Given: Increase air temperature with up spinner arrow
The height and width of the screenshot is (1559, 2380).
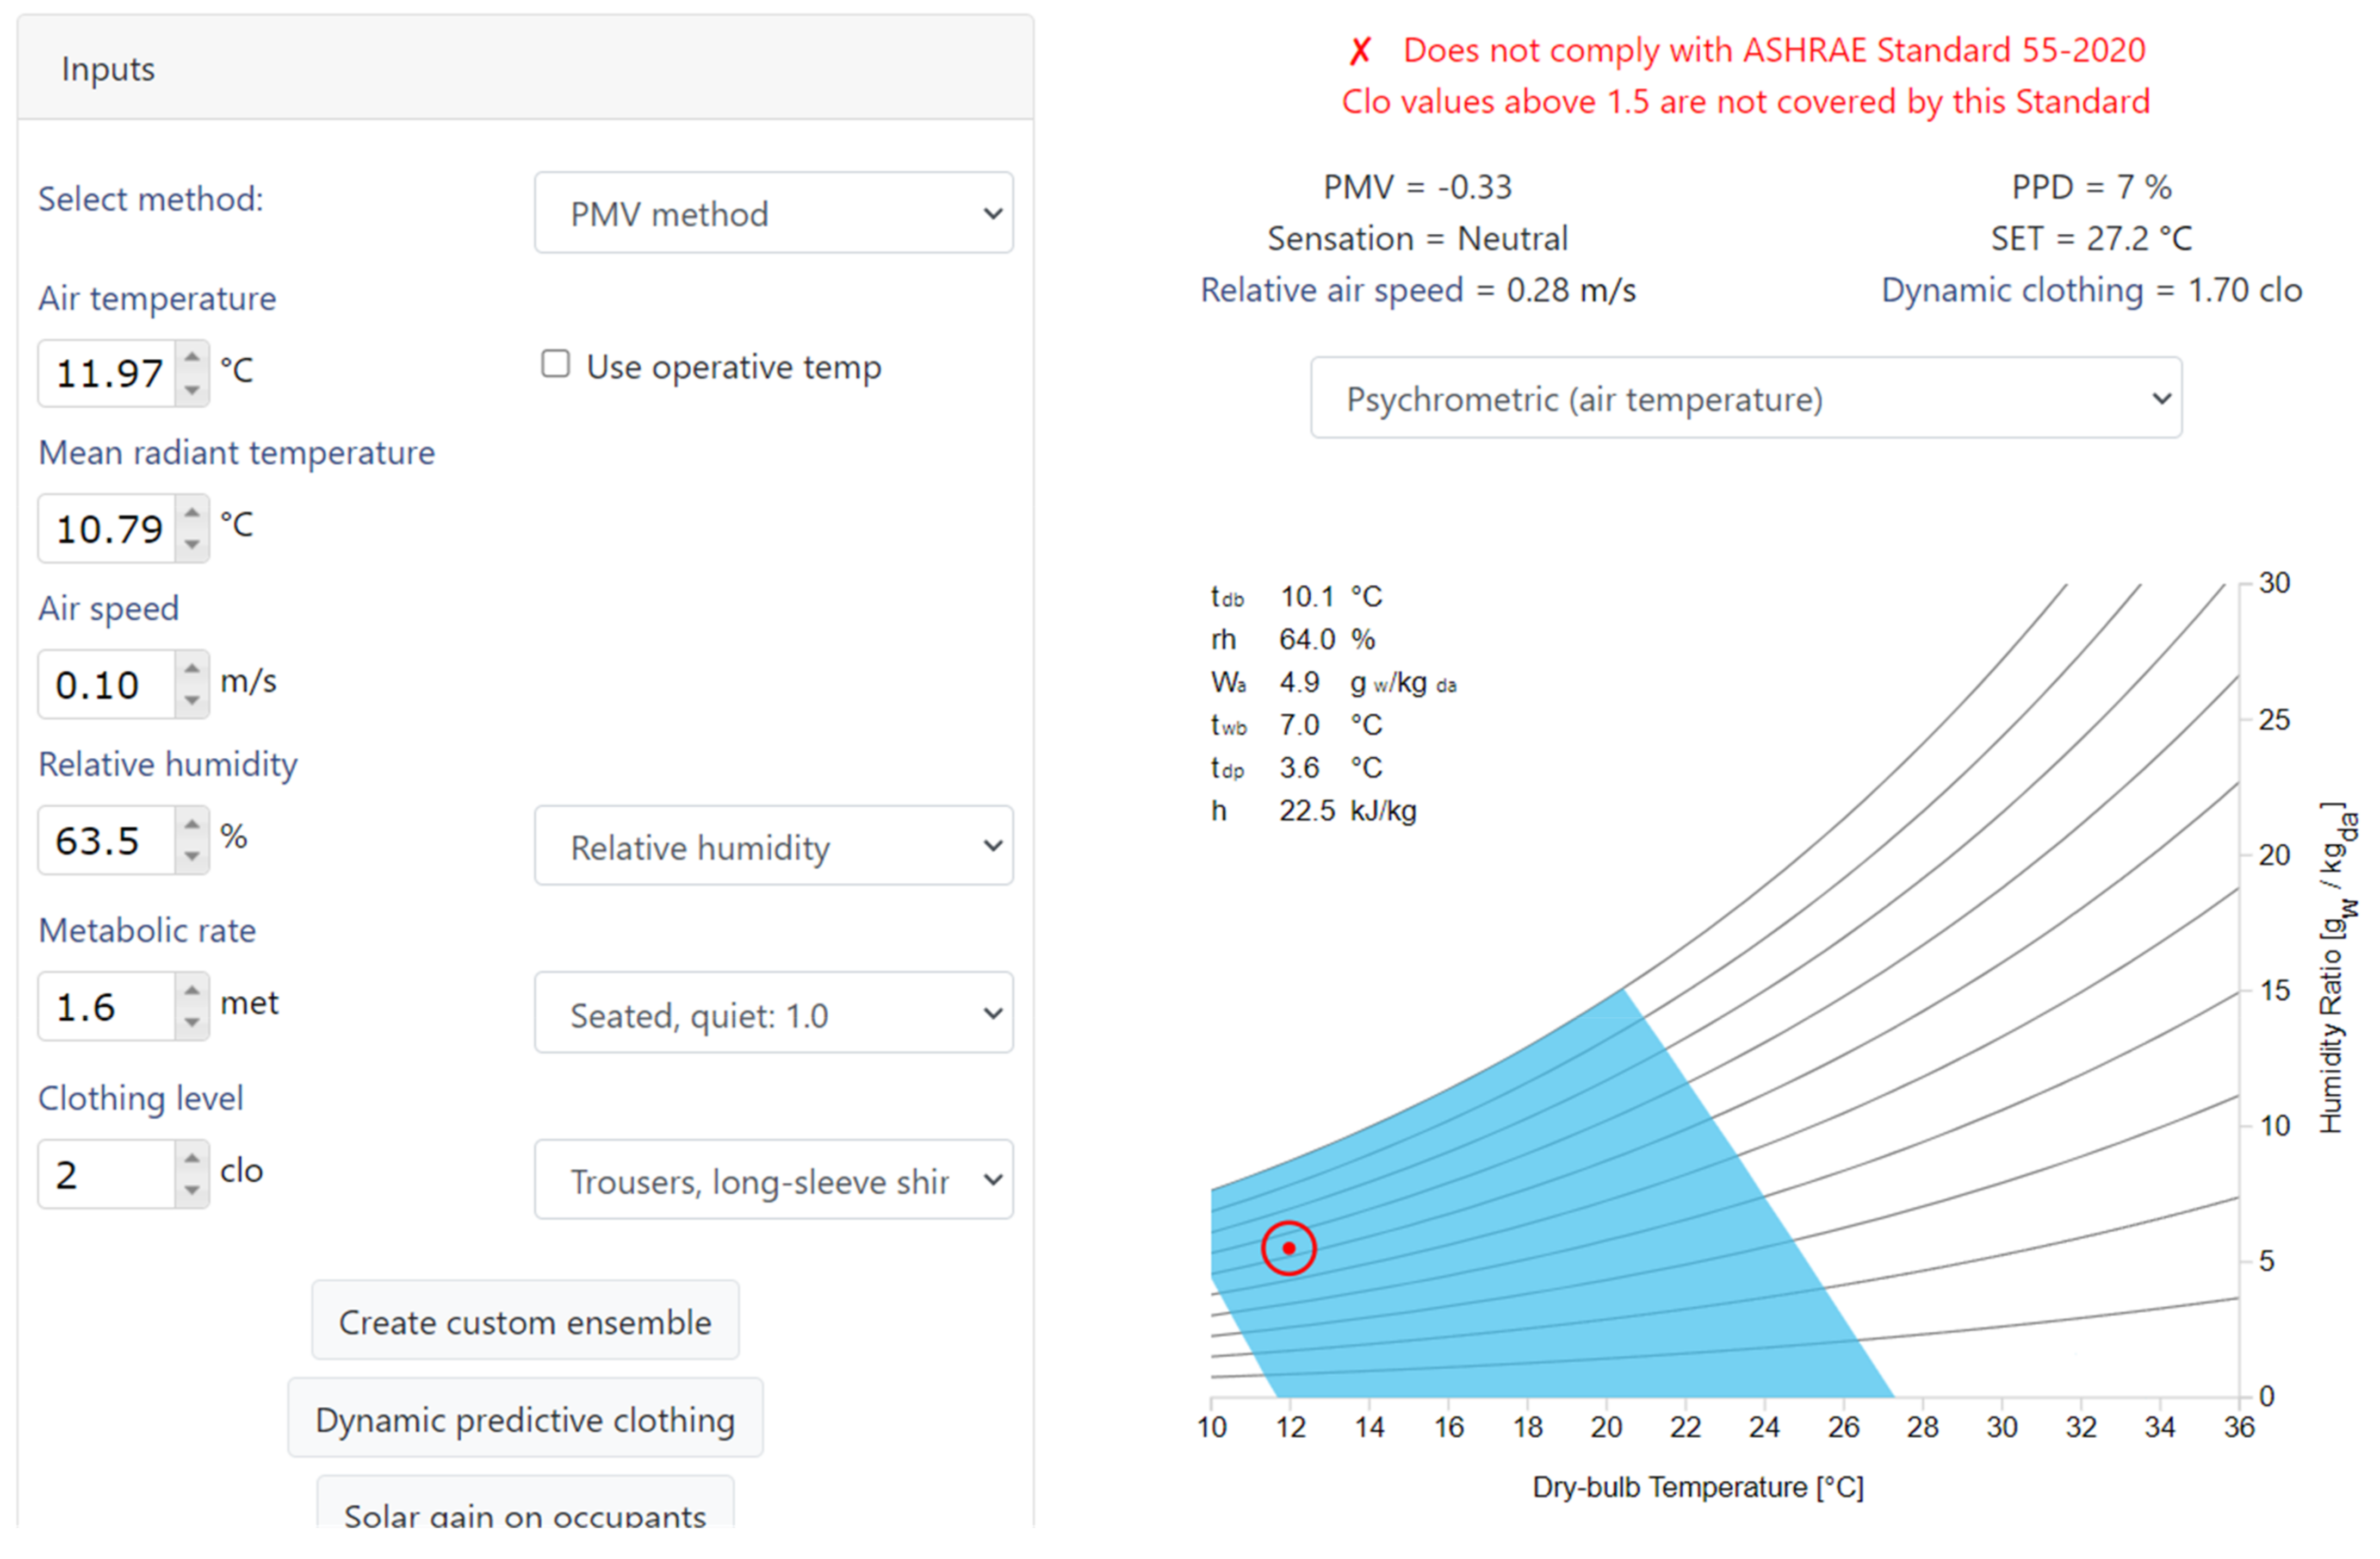Looking at the screenshot, I should tap(192, 359).
